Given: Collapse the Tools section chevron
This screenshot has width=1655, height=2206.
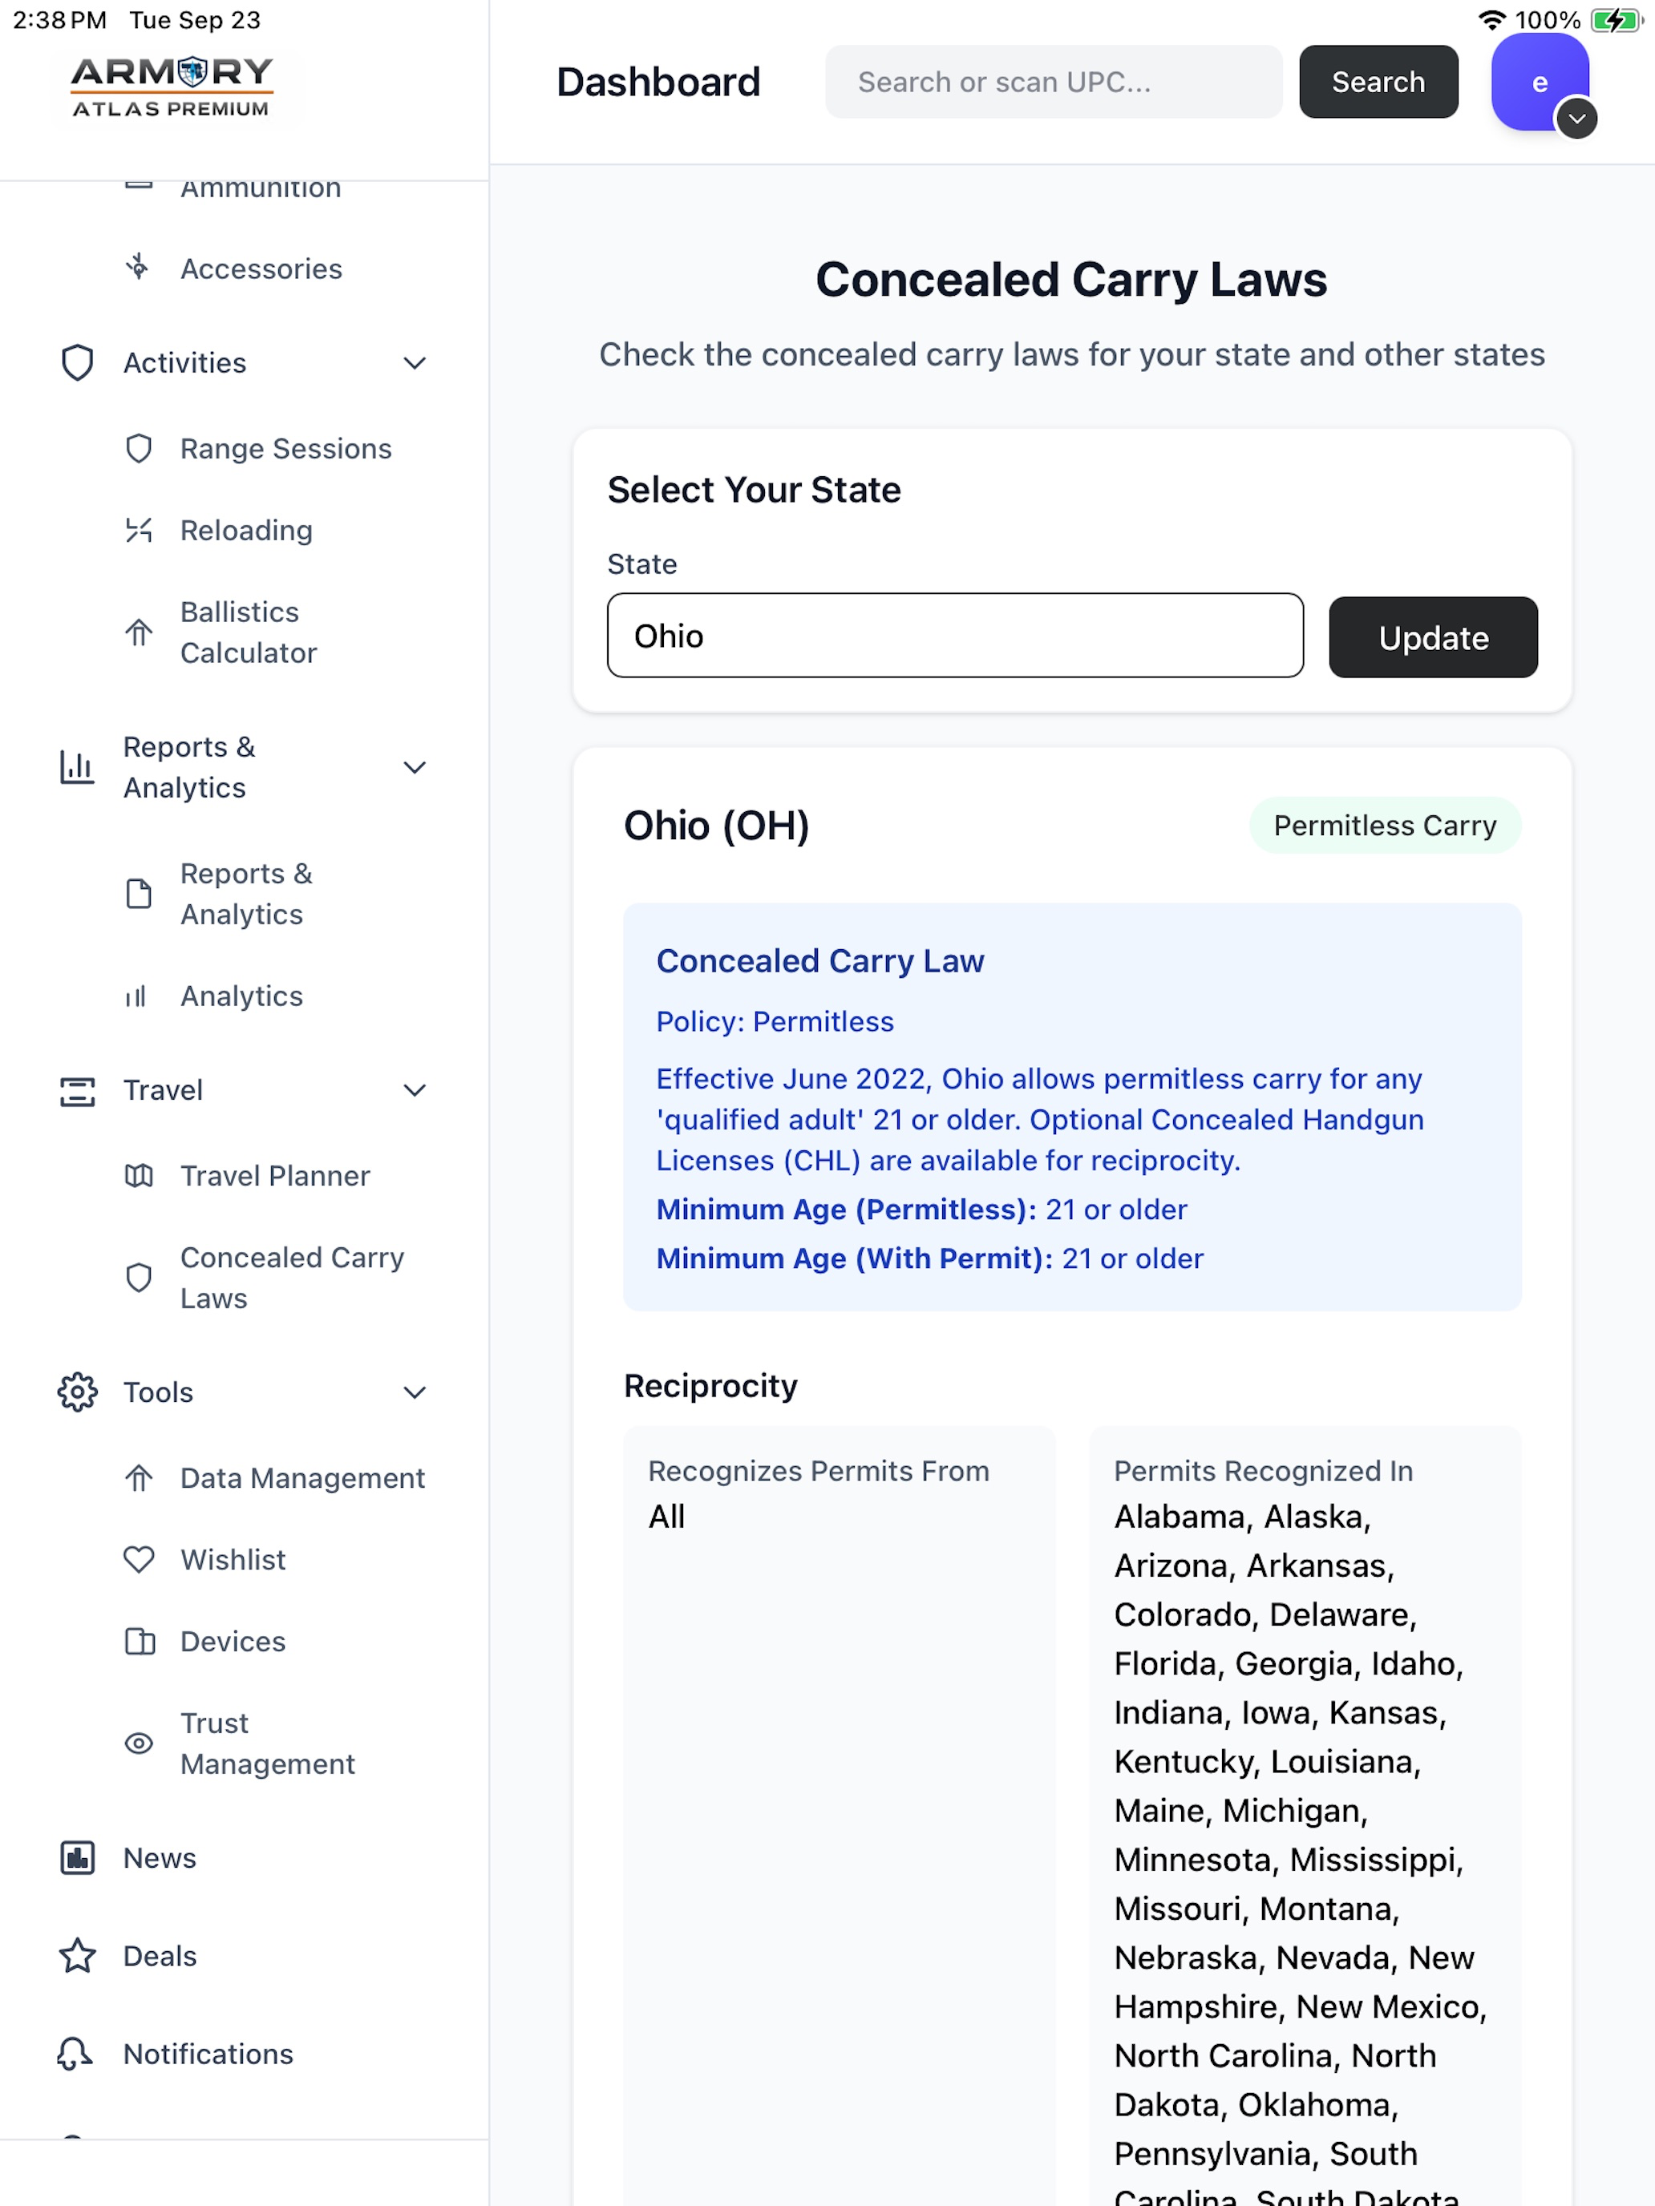Looking at the screenshot, I should point(415,1392).
